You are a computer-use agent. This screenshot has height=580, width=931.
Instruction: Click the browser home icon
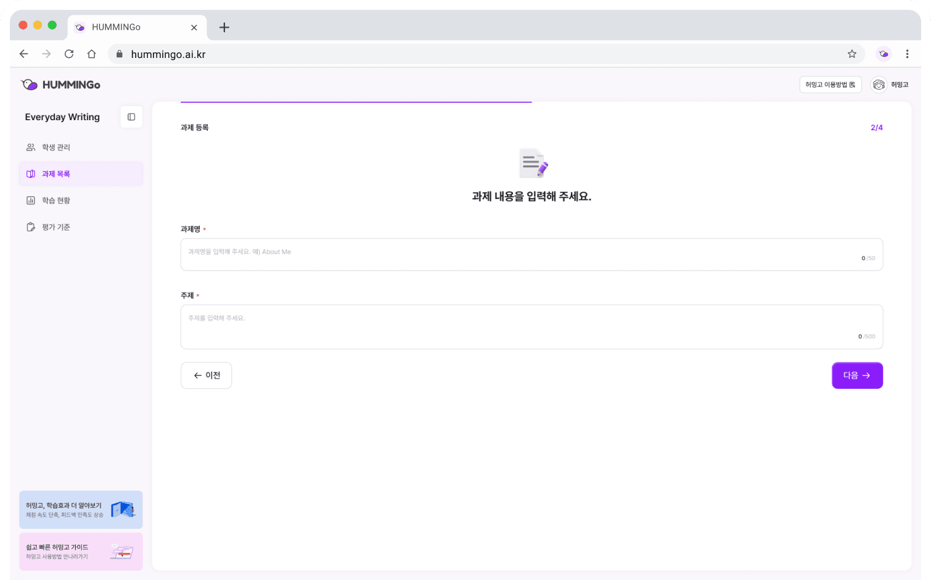(91, 54)
